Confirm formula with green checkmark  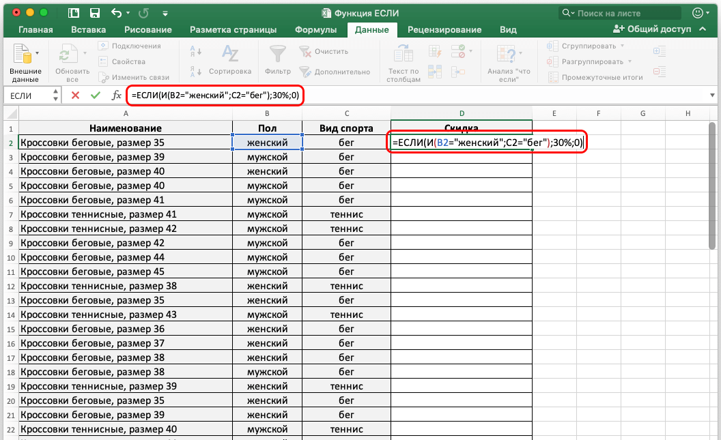tap(95, 96)
